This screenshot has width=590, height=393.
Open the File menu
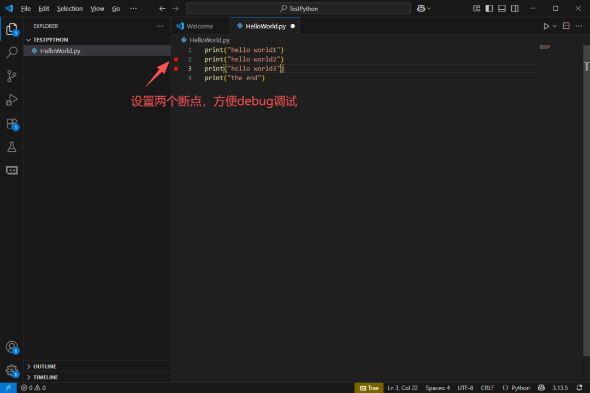click(x=26, y=8)
